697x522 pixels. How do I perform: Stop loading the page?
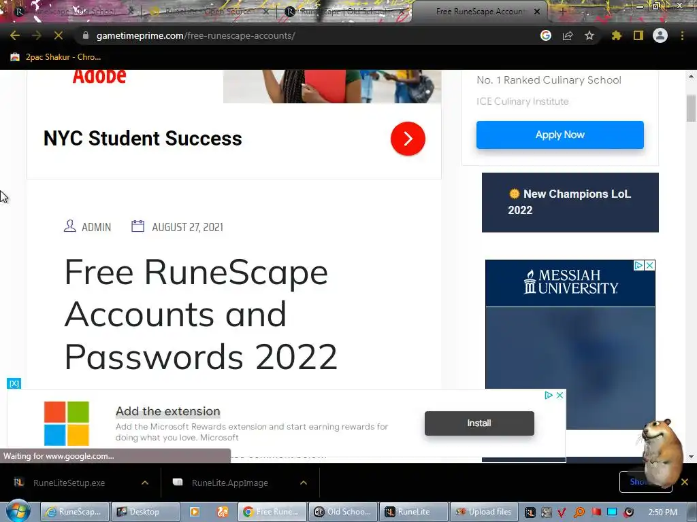[x=59, y=35]
